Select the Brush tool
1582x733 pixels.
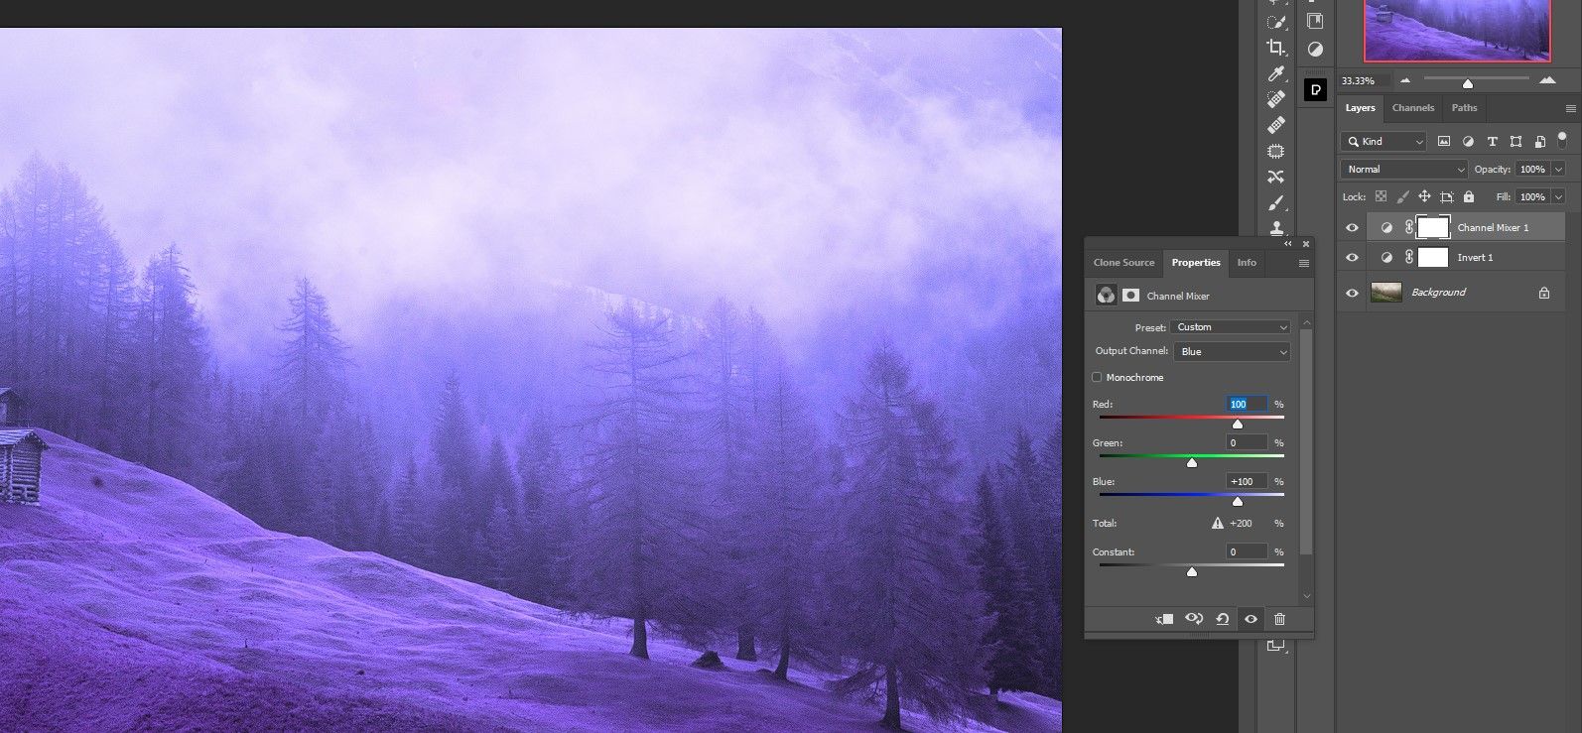point(1276,202)
